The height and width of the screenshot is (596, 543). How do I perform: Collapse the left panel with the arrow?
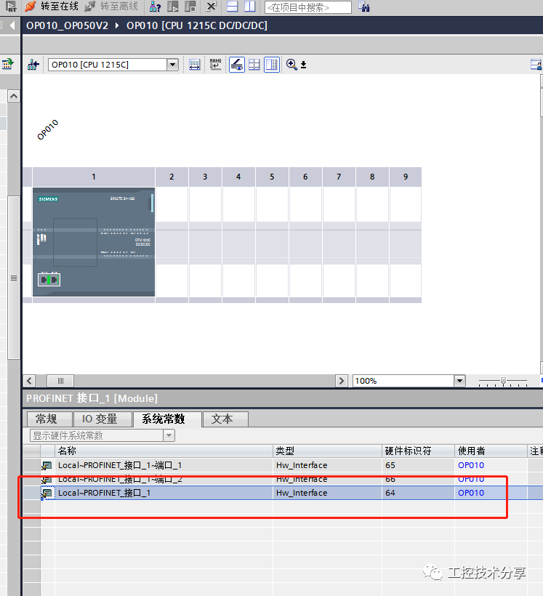[12, 25]
